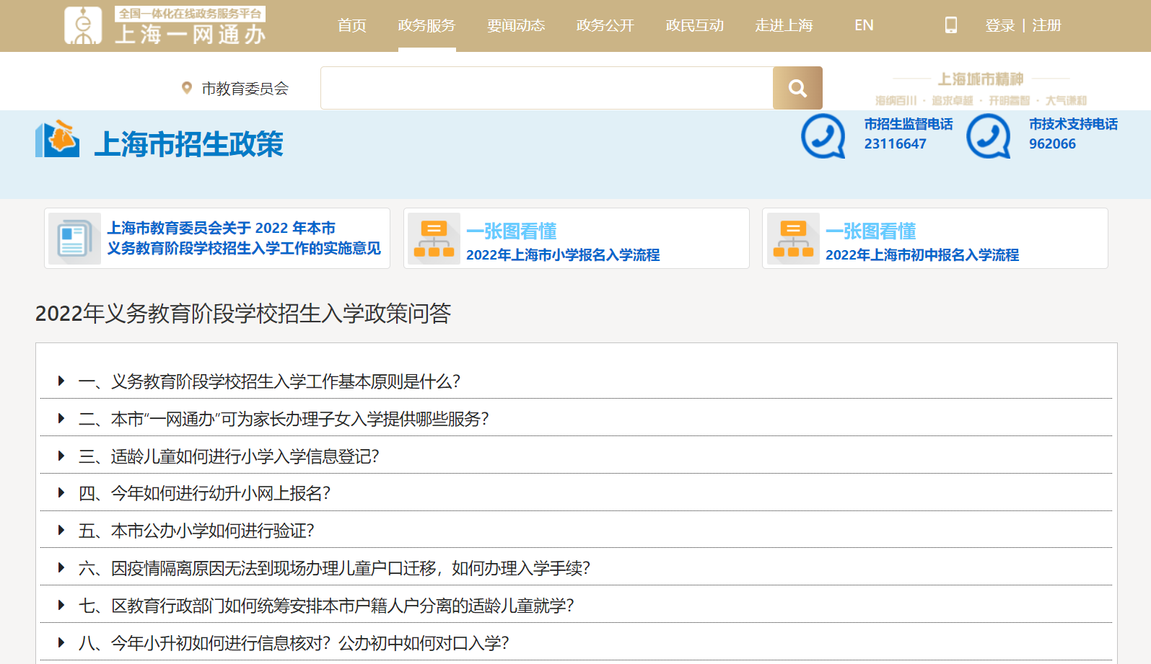Click text 三、适龄儿童如何进行小学入学信息登记?

[x=229, y=456]
